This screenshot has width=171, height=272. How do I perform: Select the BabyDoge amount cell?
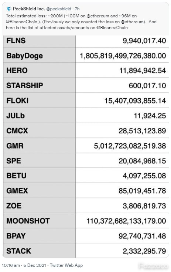123,56
